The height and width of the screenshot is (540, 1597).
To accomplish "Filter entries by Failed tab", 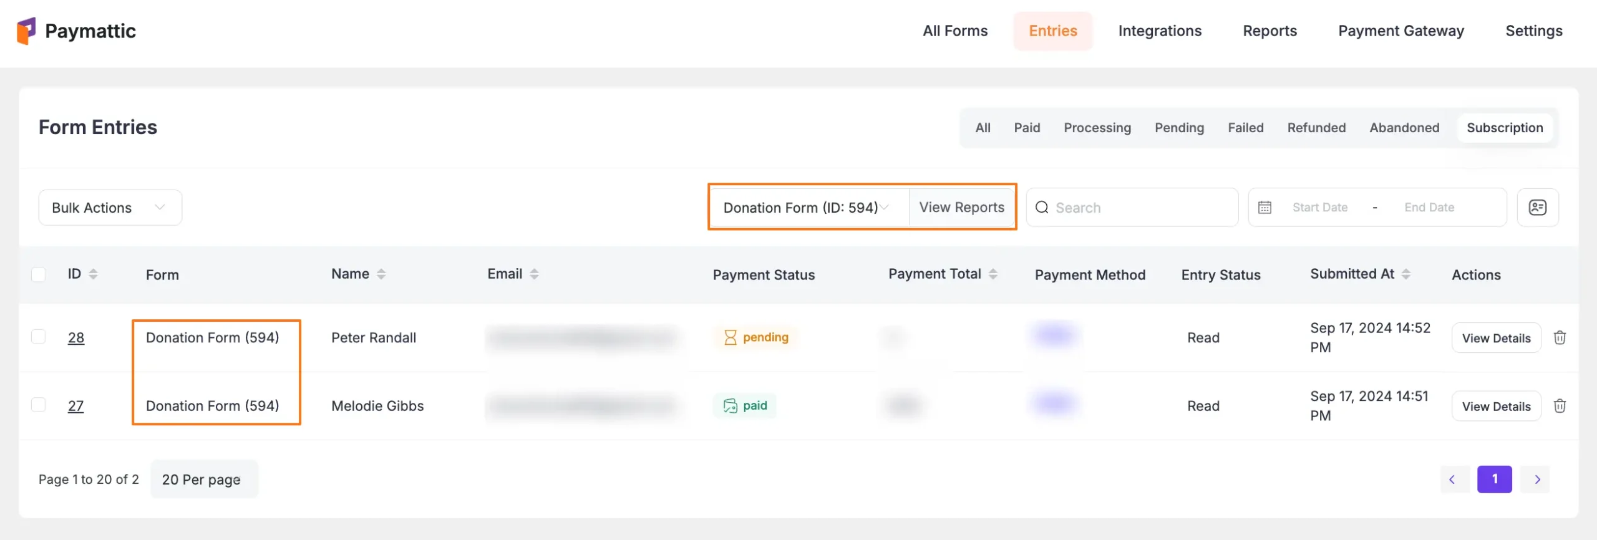I will [x=1246, y=127].
